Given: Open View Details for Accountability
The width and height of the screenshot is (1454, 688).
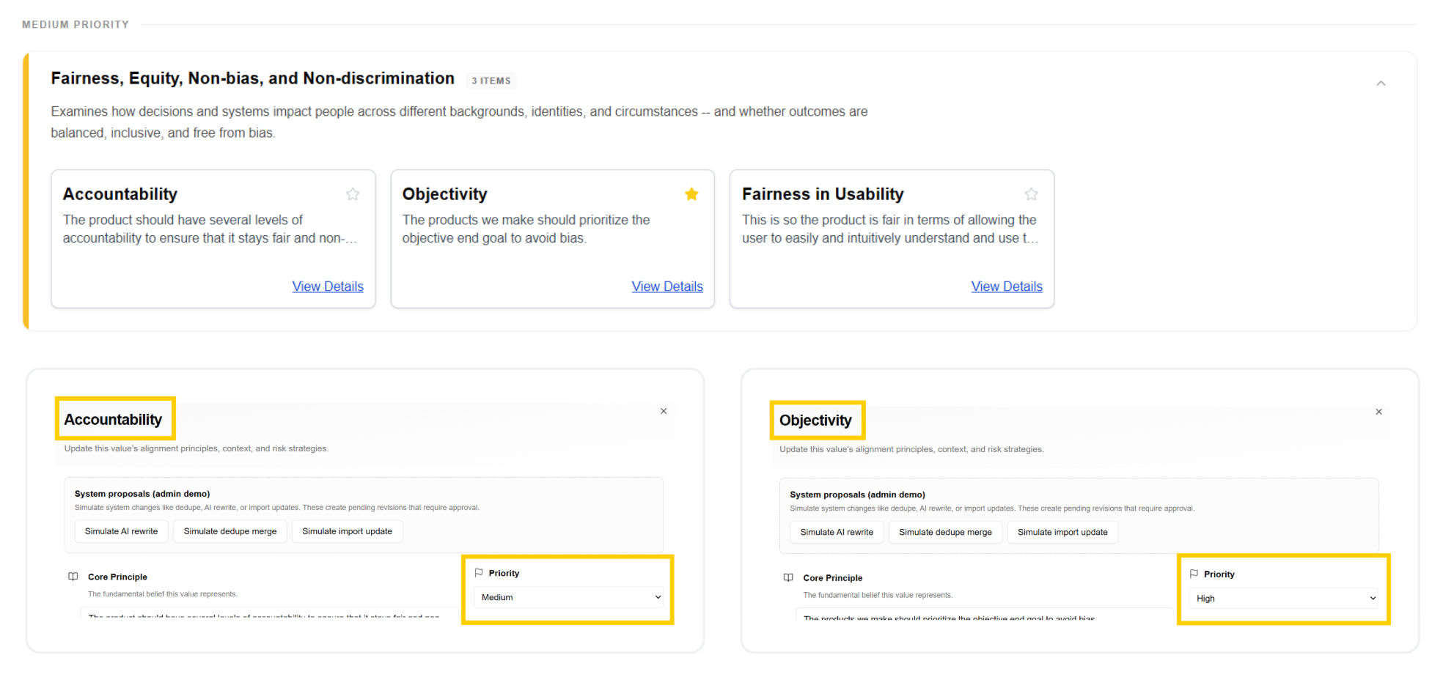Looking at the screenshot, I should (328, 286).
